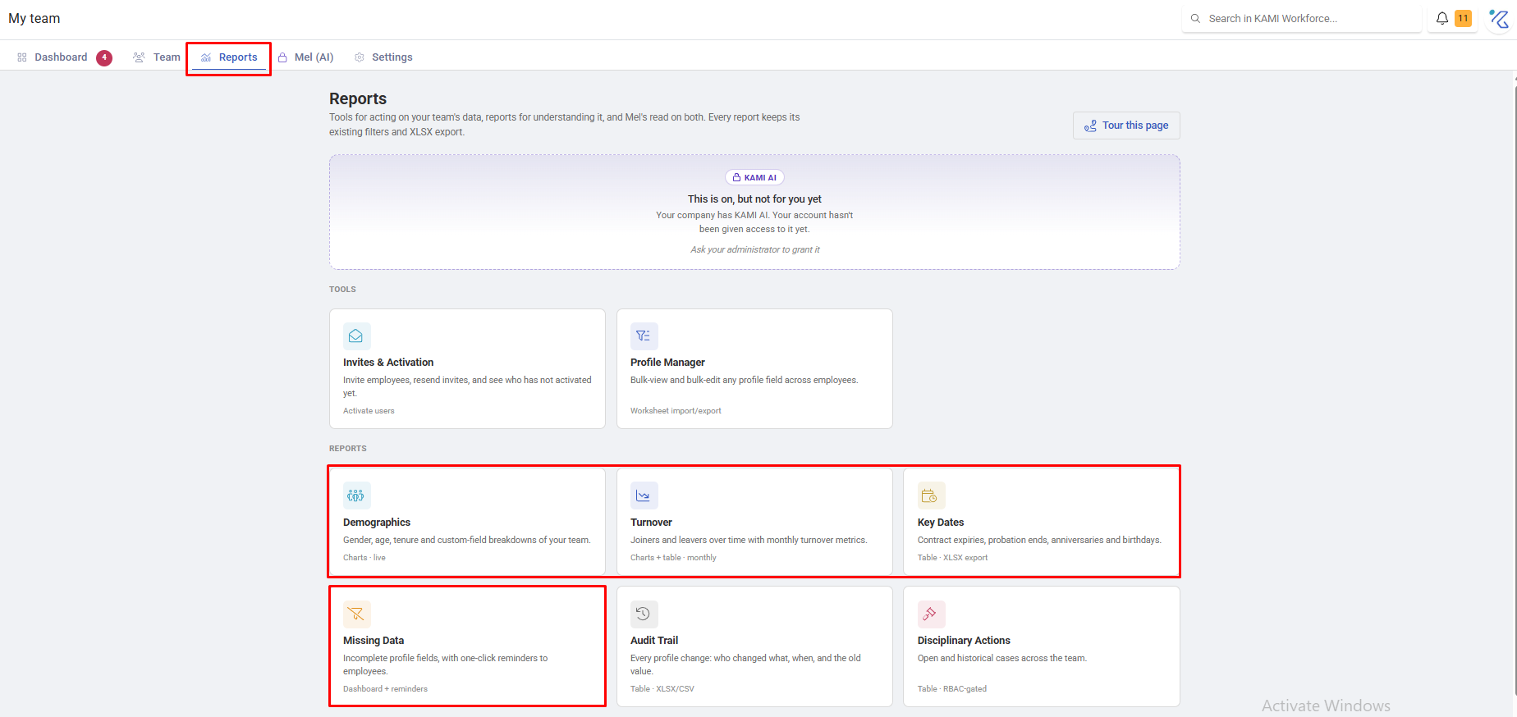Click the 'Table · XLSX/CSV' text

[662, 689]
